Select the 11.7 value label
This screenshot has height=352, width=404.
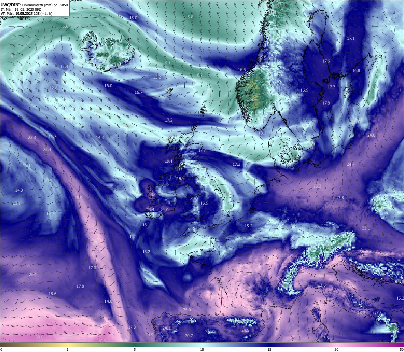52,137
